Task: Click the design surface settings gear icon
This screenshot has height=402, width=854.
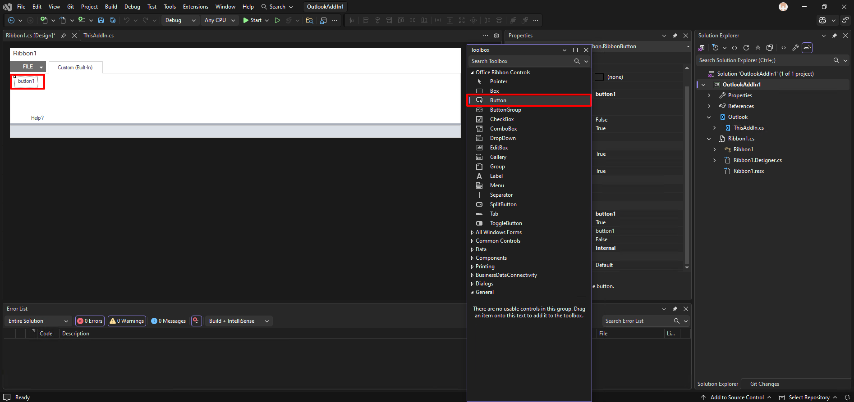Action: tap(496, 36)
